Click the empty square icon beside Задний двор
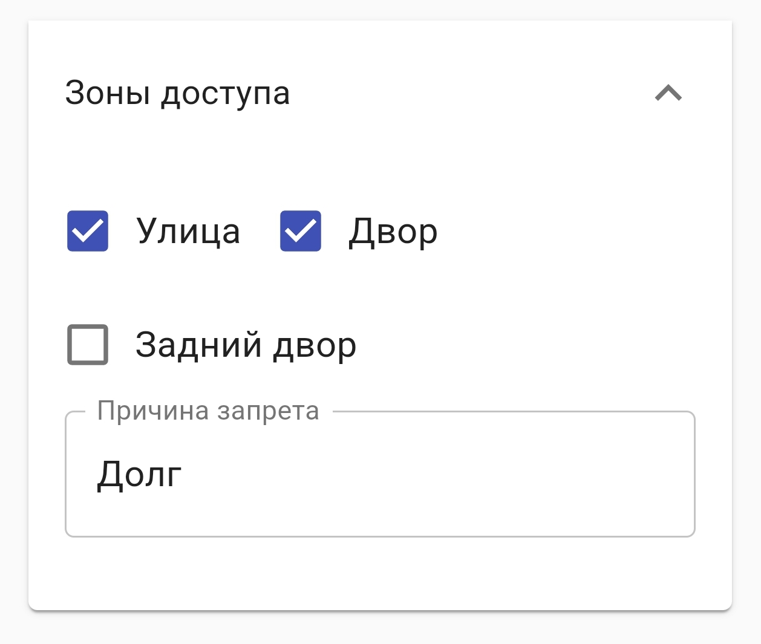Image resolution: width=761 pixels, height=644 pixels. (88, 345)
